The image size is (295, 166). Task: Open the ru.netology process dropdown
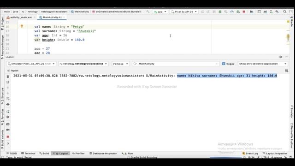point(83,64)
